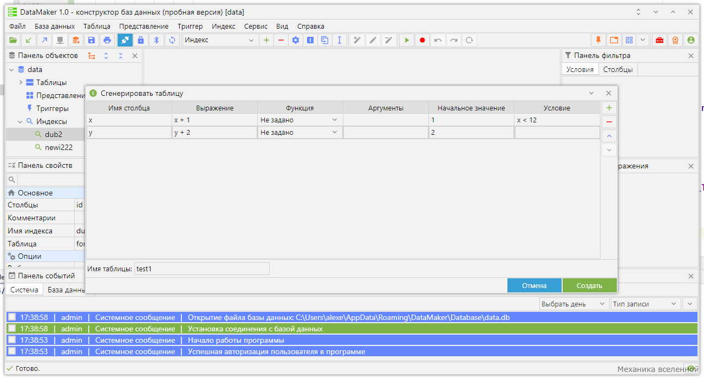This screenshot has width=704, height=379.
Task: Check the box for Установка соединения event
Action: (x=12, y=329)
